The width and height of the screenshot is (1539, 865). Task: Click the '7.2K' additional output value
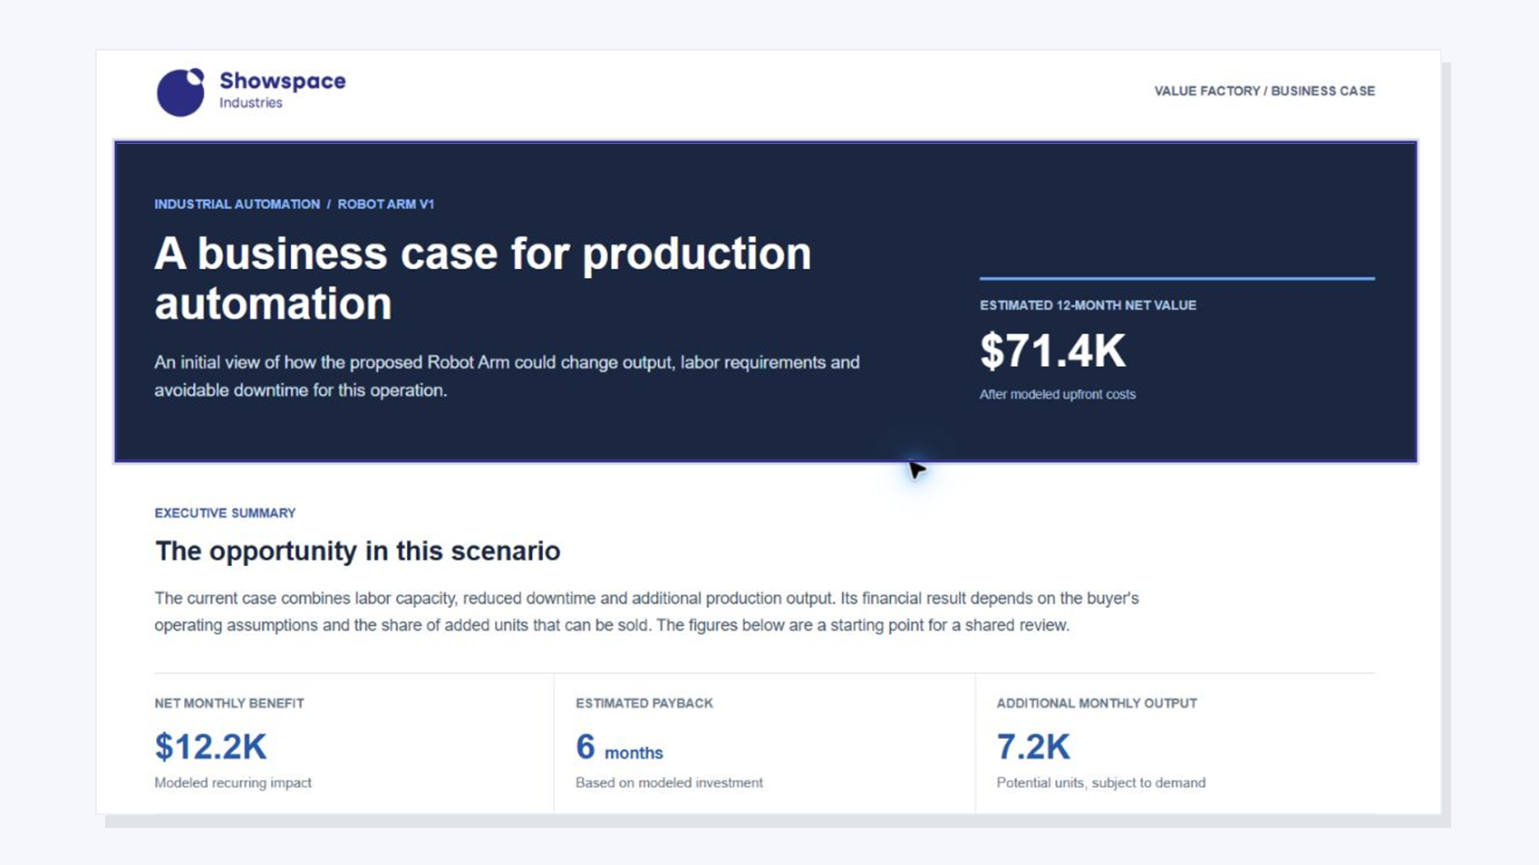click(1033, 746)
